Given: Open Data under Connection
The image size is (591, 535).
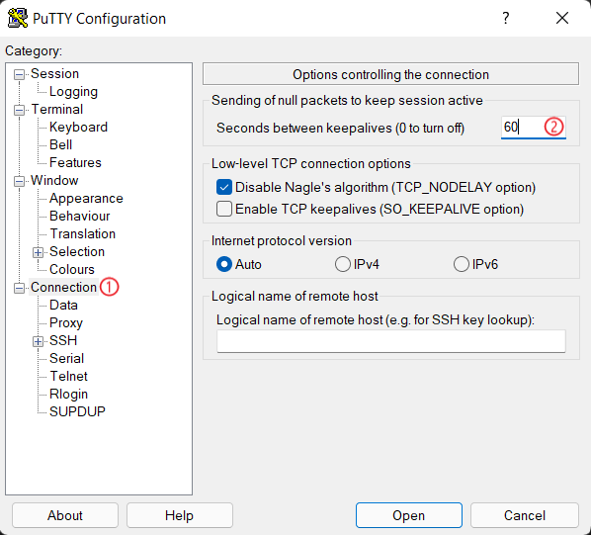Looking at the screenshot, I should (x=63, y=305).
